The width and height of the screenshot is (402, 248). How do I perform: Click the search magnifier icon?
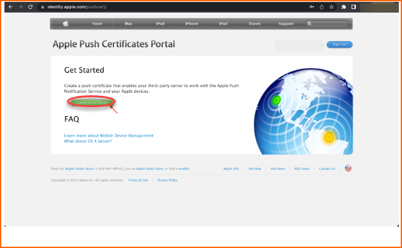point(310,23)
